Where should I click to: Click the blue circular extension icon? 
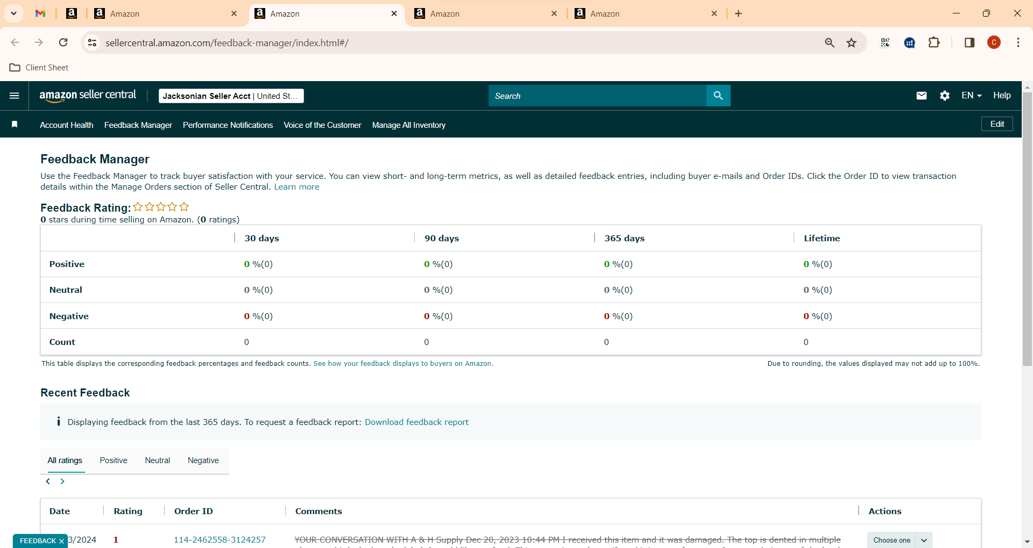pos(910,42)
